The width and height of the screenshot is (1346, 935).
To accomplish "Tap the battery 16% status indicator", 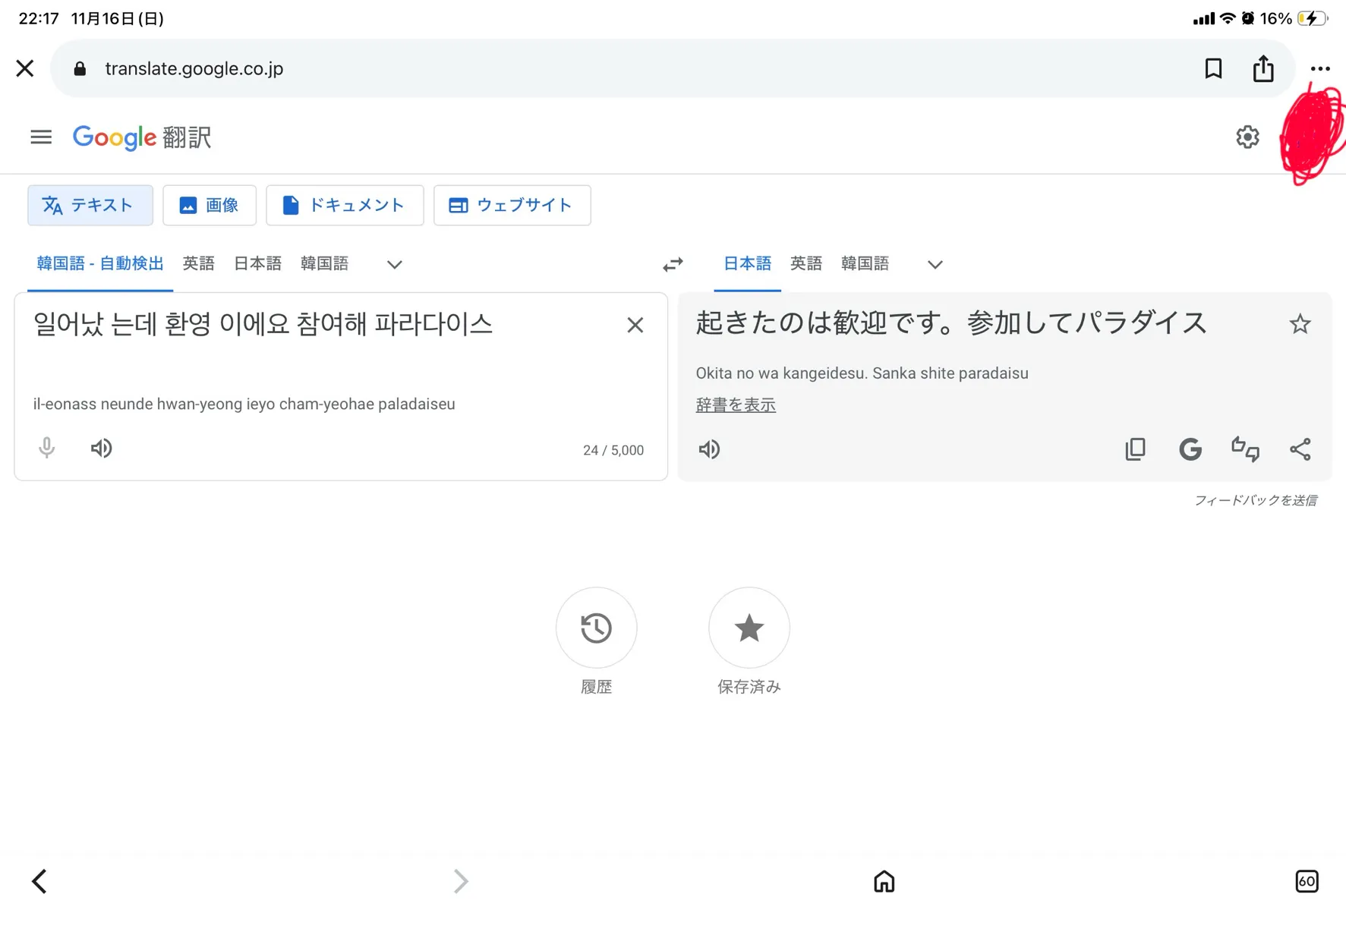I will tap(1294, 18).
